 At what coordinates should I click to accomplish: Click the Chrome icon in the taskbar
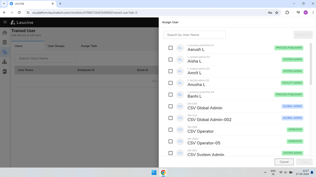point(163,172)
